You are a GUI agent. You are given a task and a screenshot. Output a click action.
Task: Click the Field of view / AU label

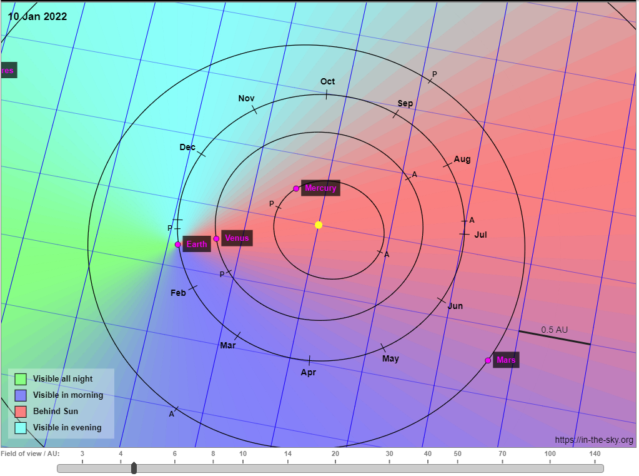pyautogui.click(x=30, y=453)
